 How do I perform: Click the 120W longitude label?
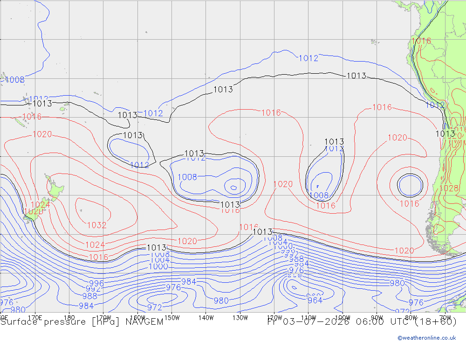pyautogui.click(x=274, y=318)
